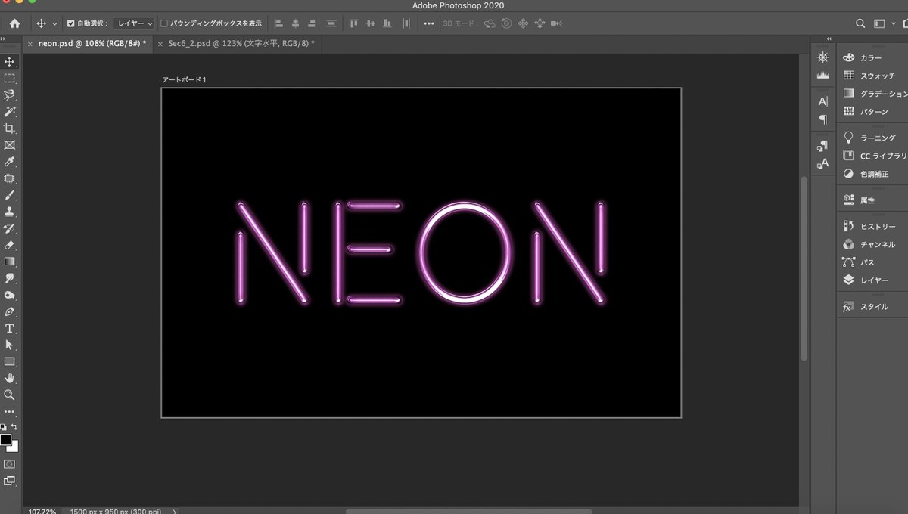Select the Move tool
The image size is (908, 514).
pos(10,61)
